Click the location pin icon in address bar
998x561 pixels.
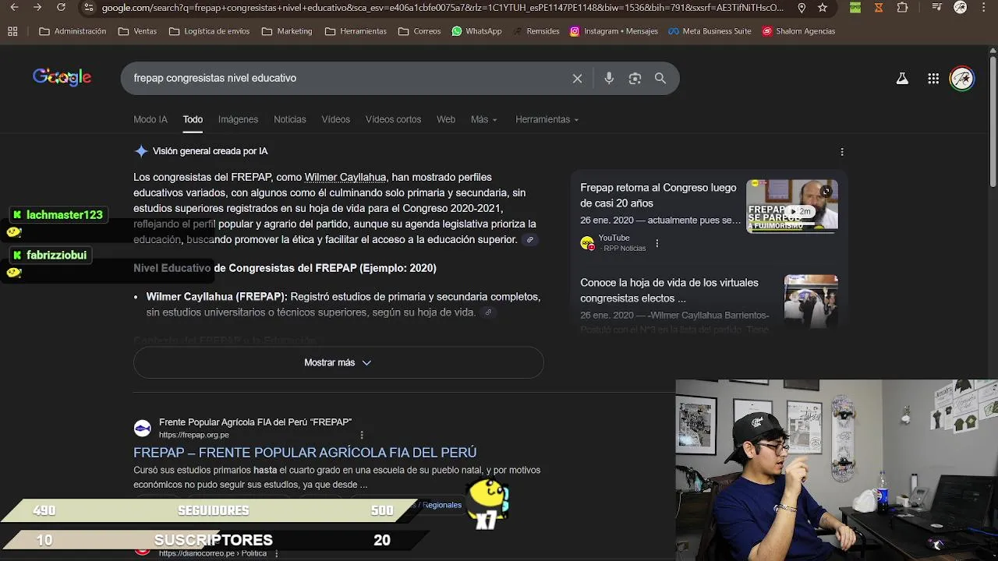[x=802, y=8]
